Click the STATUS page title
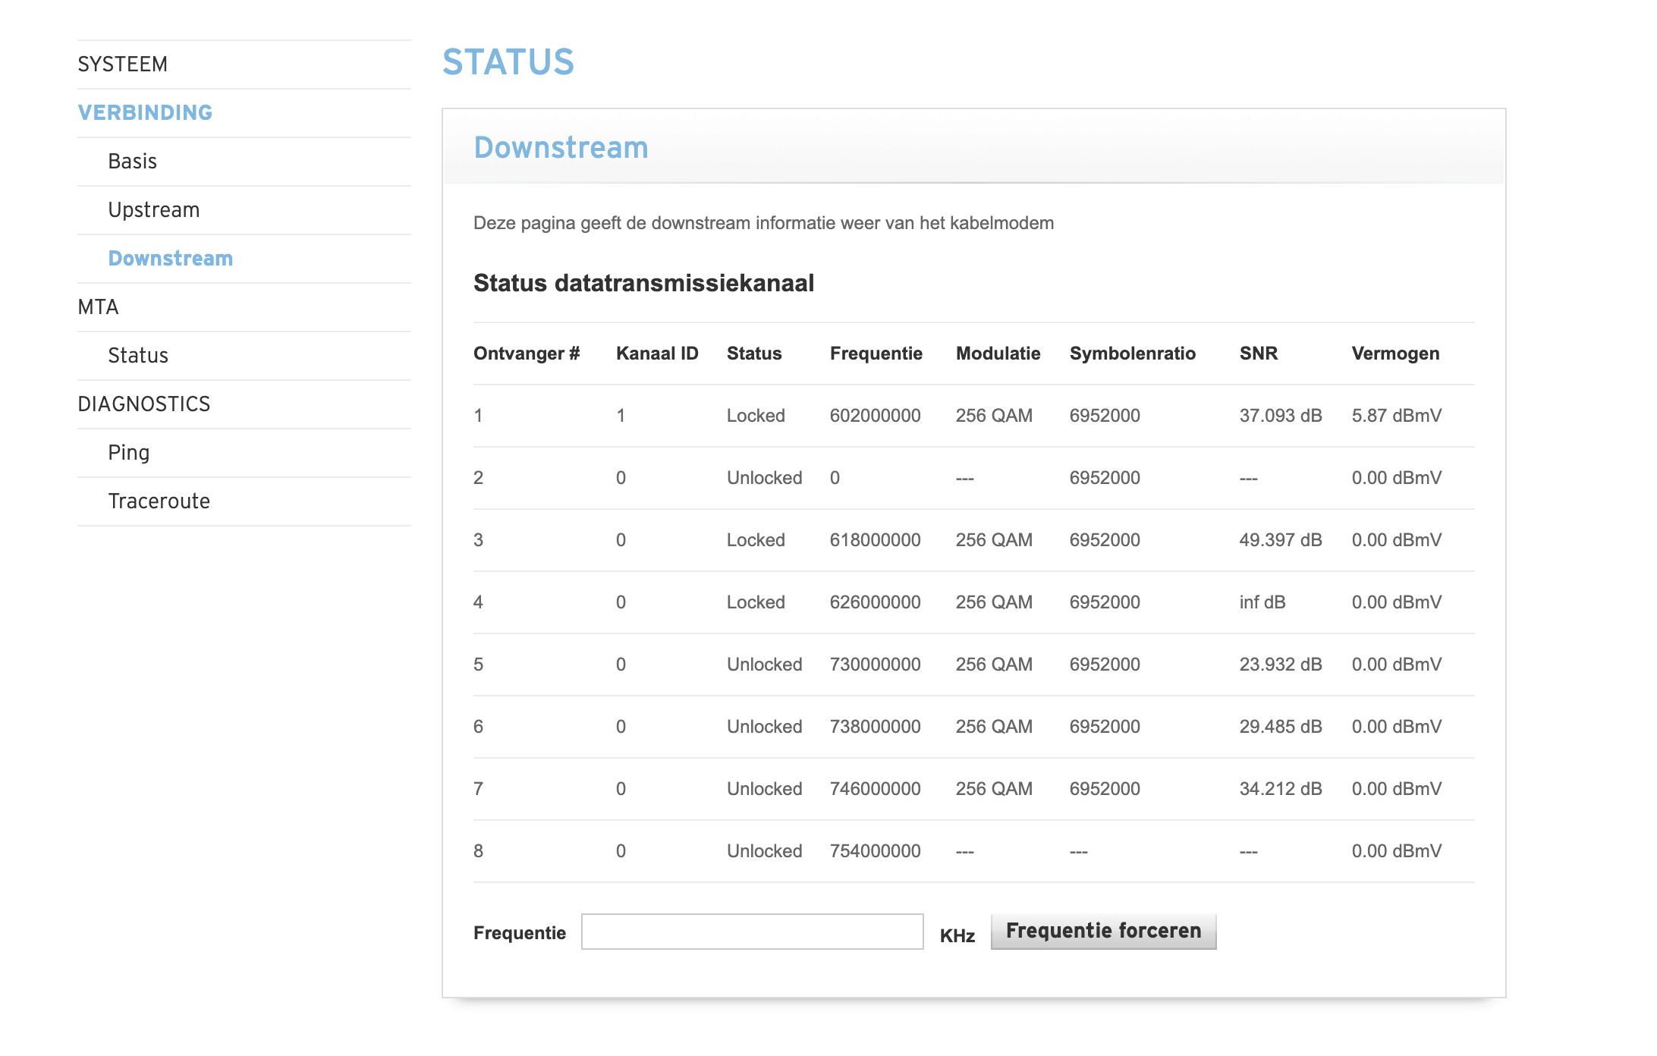 [508, 62]
